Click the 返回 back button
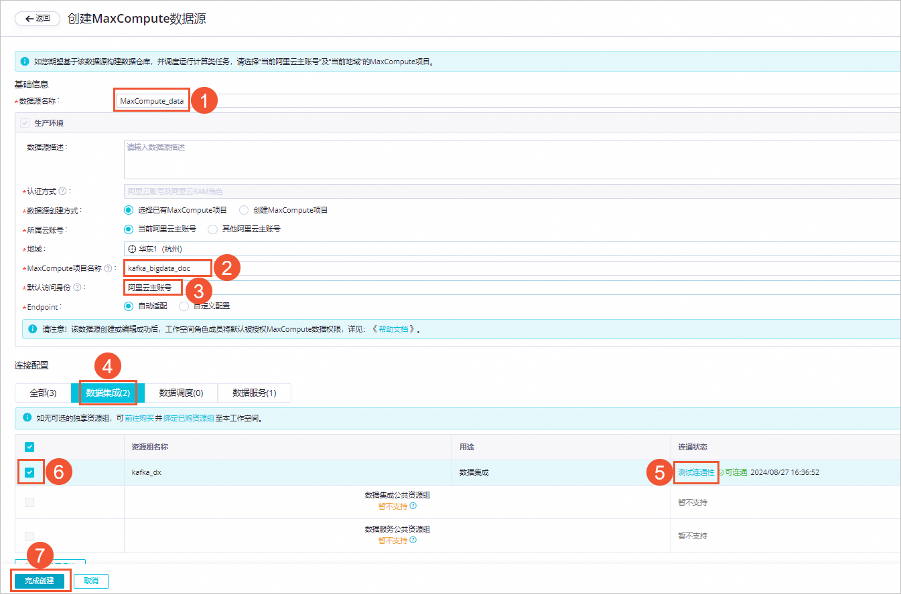Screen dimensions: 901x594 click(38, 19)
